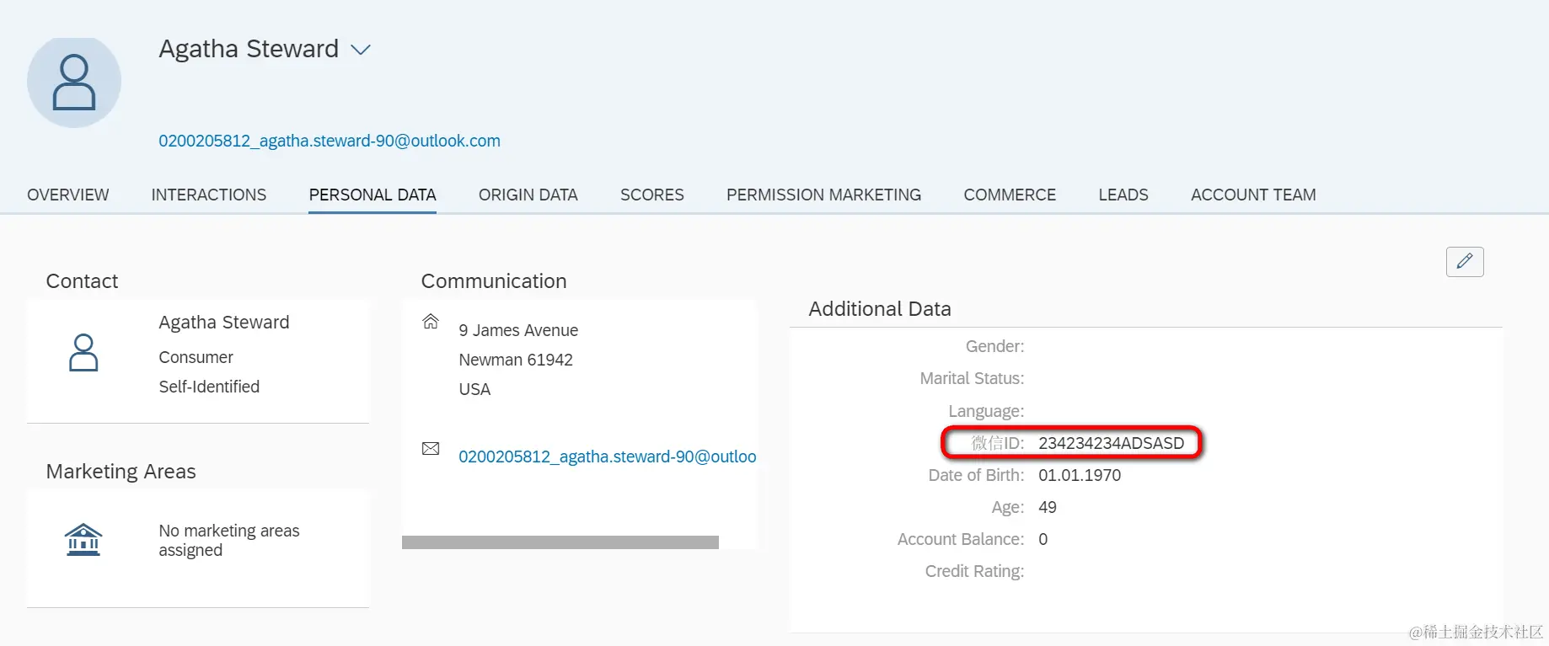Click the home address icon
Screen dimensions: 1549x646
click(x=431, y=321)
